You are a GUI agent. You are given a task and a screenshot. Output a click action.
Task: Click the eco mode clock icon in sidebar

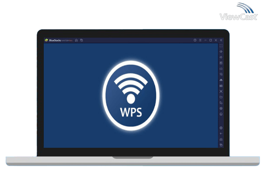point(221,114)
